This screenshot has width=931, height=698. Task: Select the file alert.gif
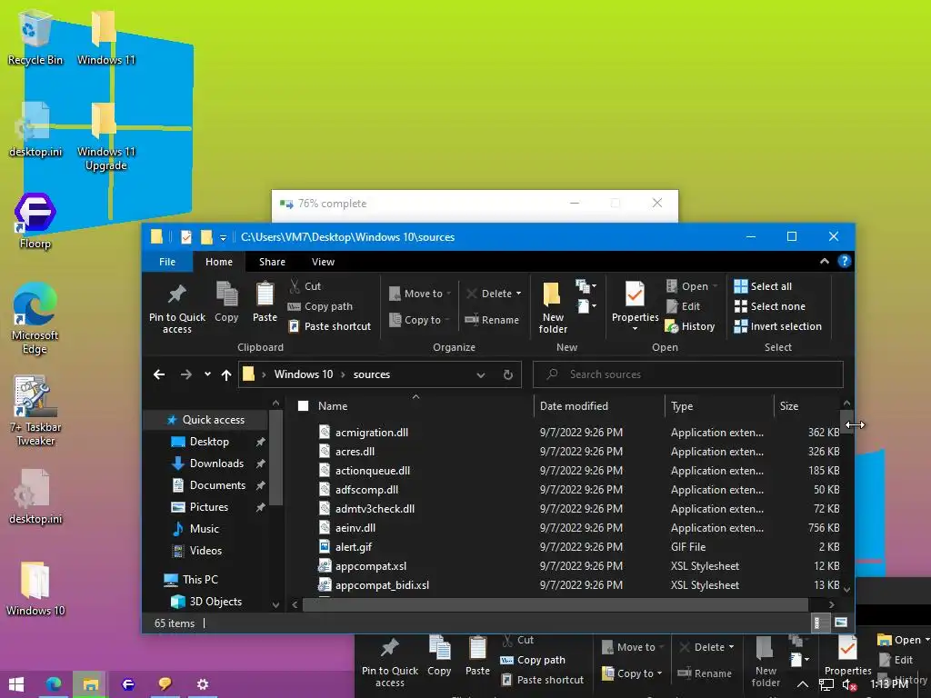pyautogui.click(x=354, y=547)
